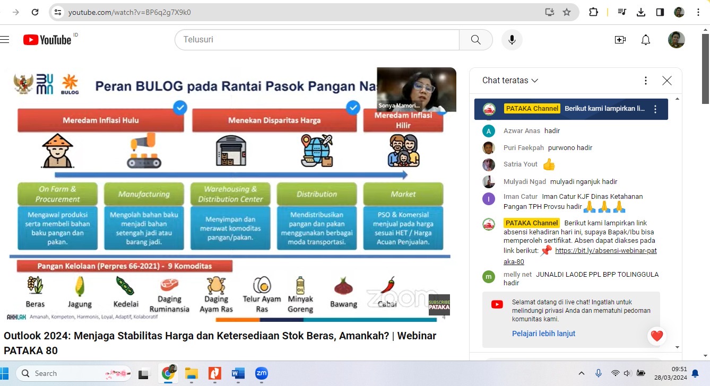710x386 pixels.
Task: Reload the YouTube page
Action: click(35, 12)
